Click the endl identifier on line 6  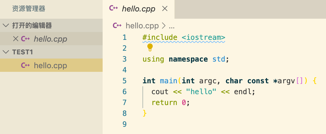click(x=242, y=91)
